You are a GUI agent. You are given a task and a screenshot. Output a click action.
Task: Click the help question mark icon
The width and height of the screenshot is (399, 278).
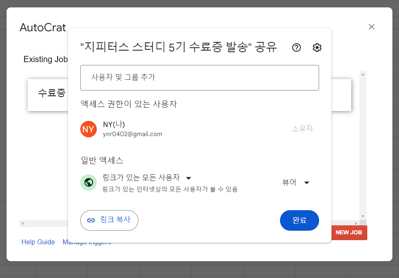[296, 48]
